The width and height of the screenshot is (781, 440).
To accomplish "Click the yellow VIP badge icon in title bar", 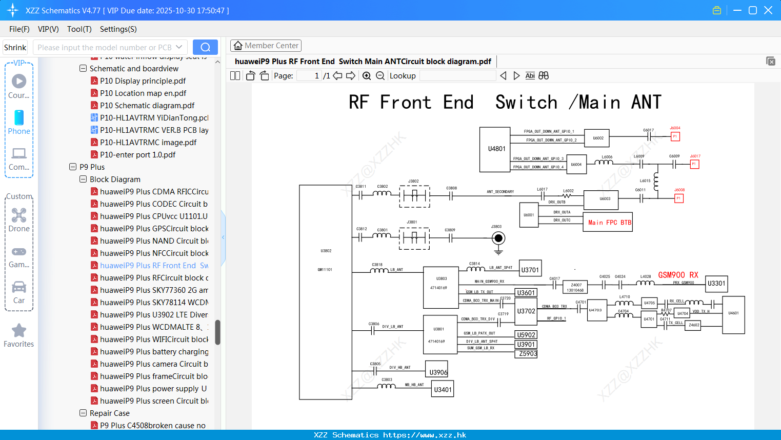I will (717, 10).
